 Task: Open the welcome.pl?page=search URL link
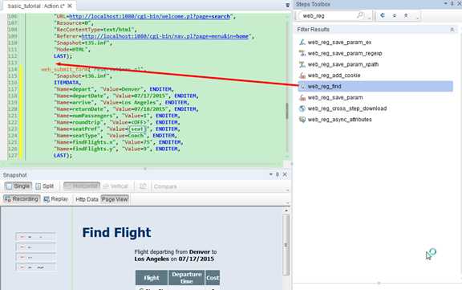click(x=149, y=17)
